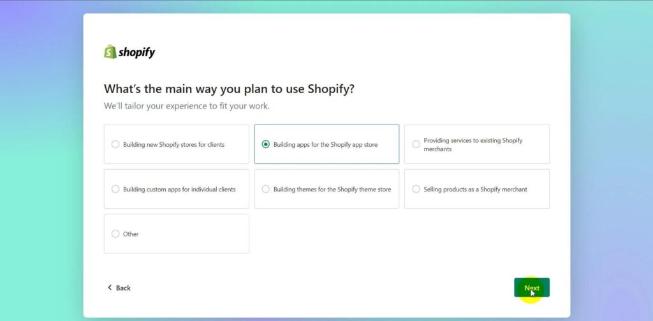This screenshot has height=321, width=653.
Task: Click 'Building new Shopify stores for clients' label
Action: tap(173, 145)
